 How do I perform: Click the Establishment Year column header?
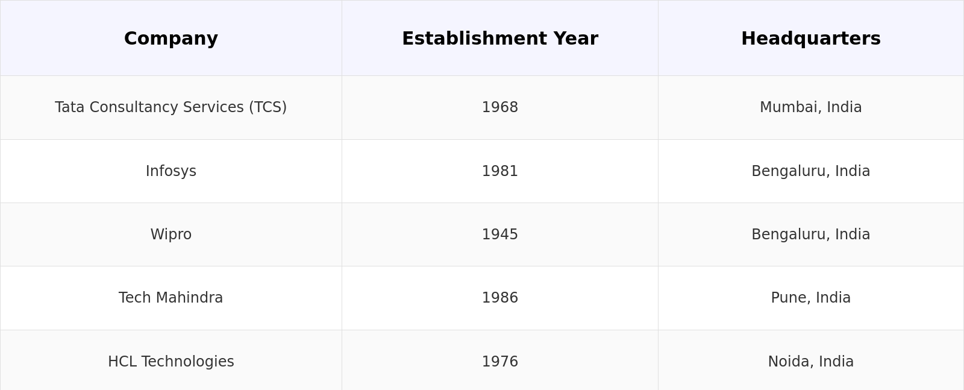(499, 39)
